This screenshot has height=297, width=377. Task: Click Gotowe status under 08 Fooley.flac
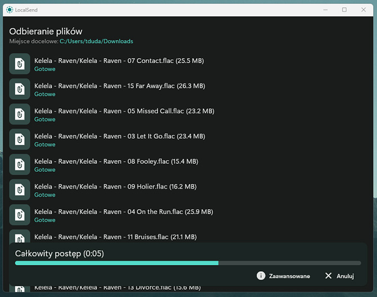pyautogui.click(x=44, y=170)
